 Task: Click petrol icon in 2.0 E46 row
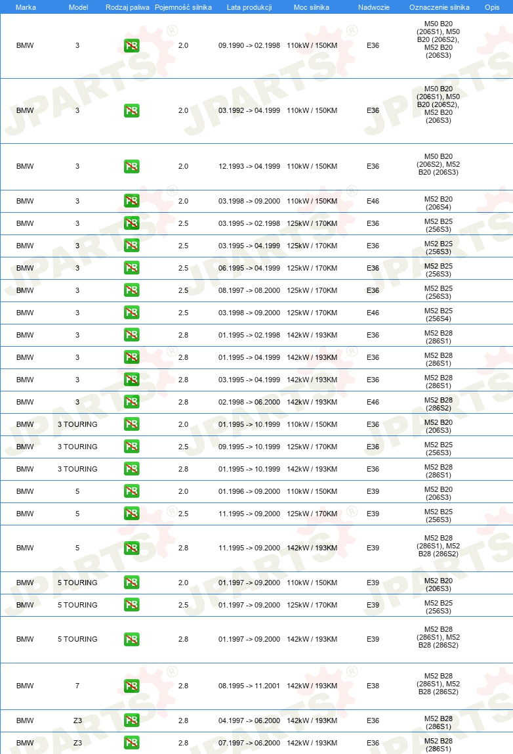tap(132, 201)
